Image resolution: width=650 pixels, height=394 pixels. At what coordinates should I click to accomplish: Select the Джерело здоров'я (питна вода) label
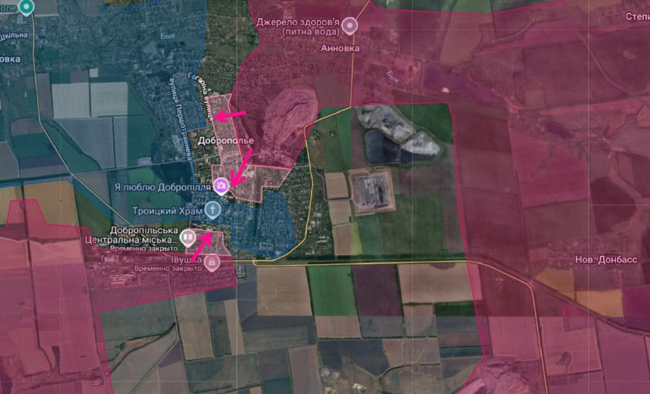[x=298, y=26]
